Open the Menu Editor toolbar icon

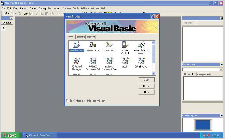click(19, 13)
